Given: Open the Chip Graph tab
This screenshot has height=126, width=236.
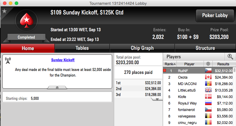Looking at the screenshot, I should click(142, 48).
